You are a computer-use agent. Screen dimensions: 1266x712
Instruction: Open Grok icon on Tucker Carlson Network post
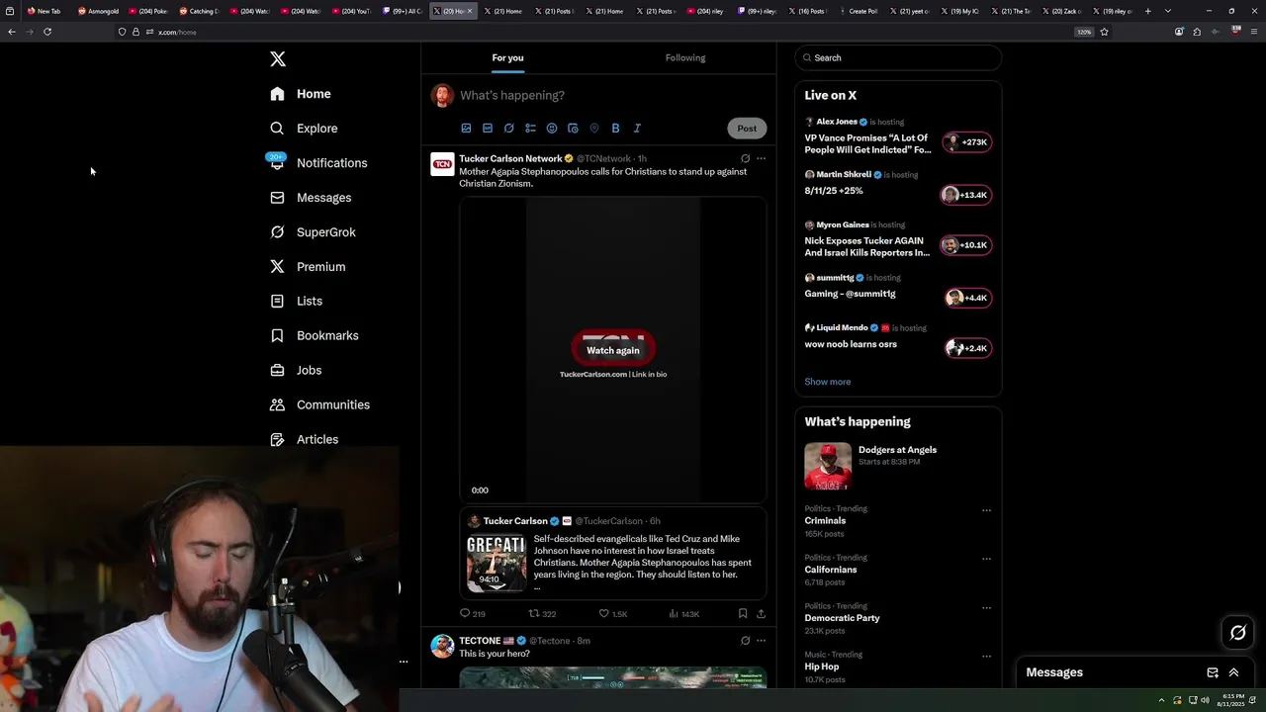(x=745, y=158)
